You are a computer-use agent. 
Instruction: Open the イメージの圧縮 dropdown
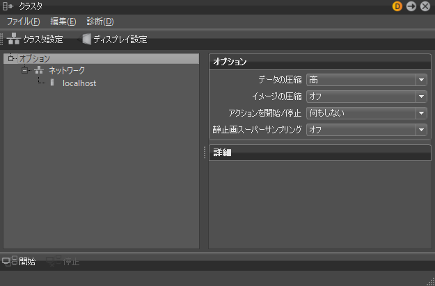367,96
